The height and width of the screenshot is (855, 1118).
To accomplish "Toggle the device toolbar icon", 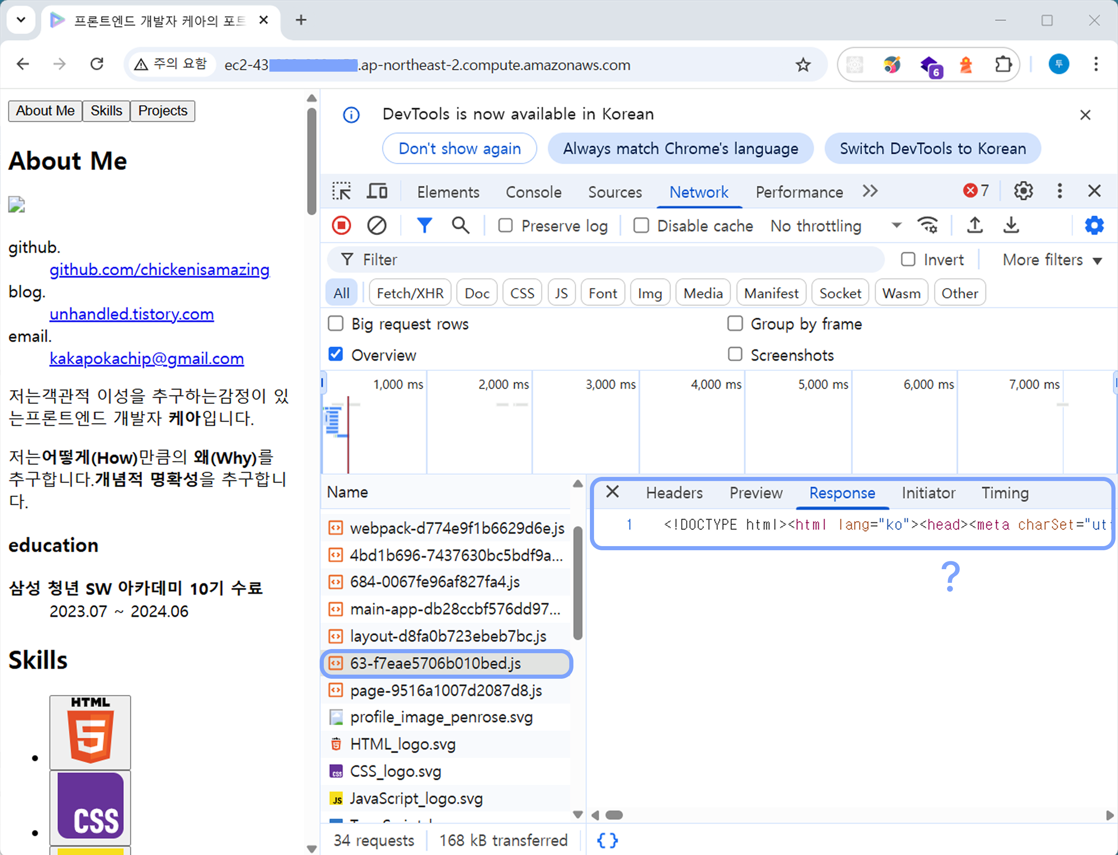I will (x=377, y=192).
